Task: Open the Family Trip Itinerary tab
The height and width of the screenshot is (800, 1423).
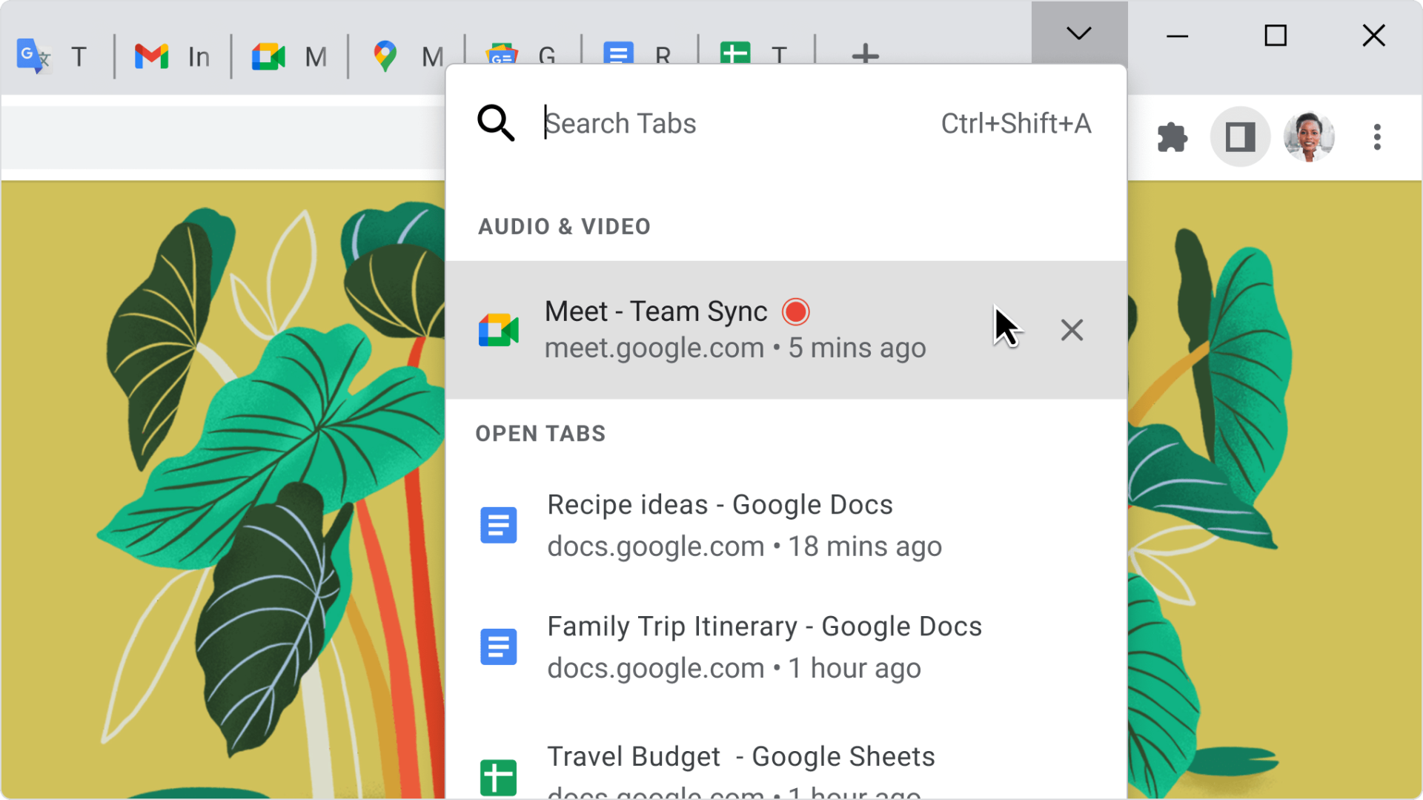Action: point(764,645)
